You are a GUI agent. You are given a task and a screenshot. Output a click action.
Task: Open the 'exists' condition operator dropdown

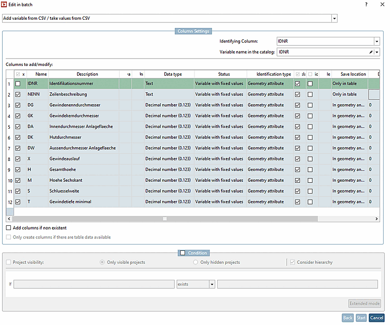click(x=212, y=284)
